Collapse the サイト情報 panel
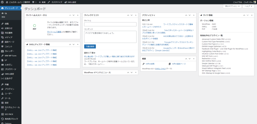Viewport: 257px width, 124px height. [252, 15]
